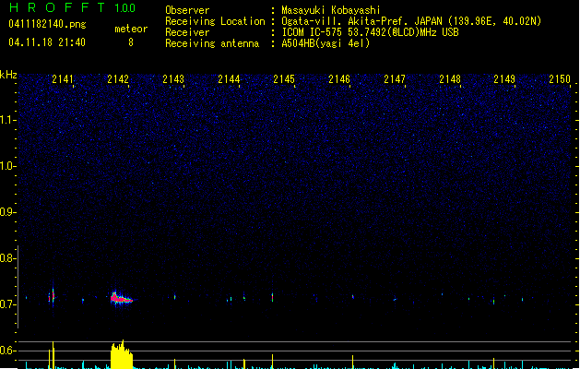The width and height of the screenshot is (580, 369).
Task: Click the meteor count value 8
Action: coord(130,42)
